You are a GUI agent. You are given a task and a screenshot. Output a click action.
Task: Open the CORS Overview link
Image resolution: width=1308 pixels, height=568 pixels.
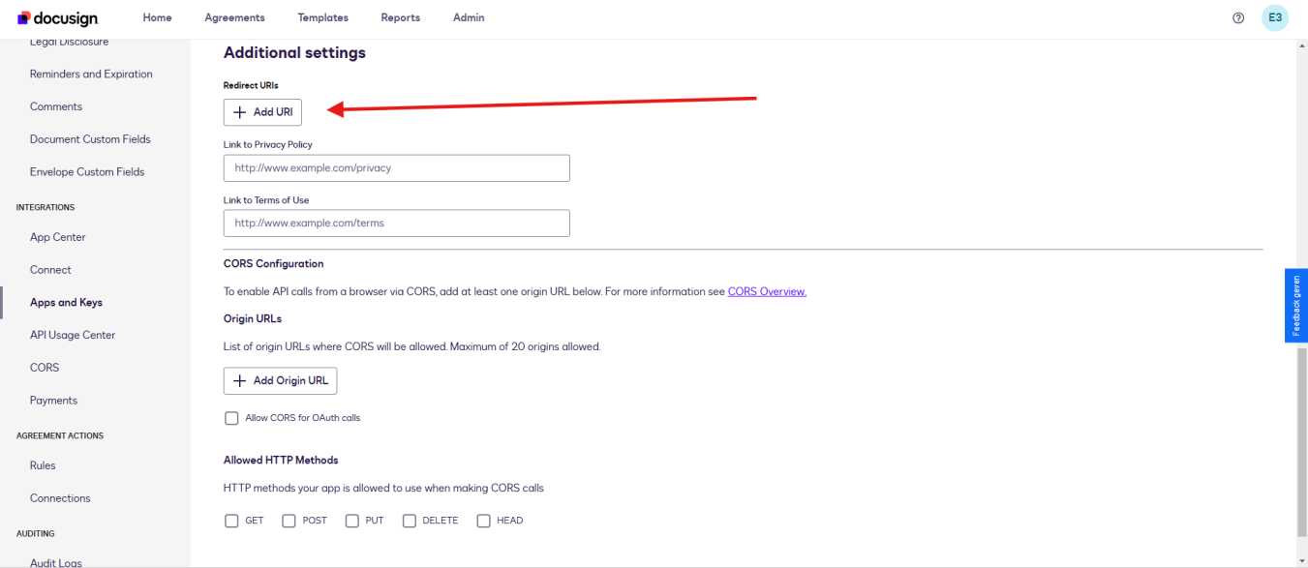pyautogui.click(x=767, y=291)
